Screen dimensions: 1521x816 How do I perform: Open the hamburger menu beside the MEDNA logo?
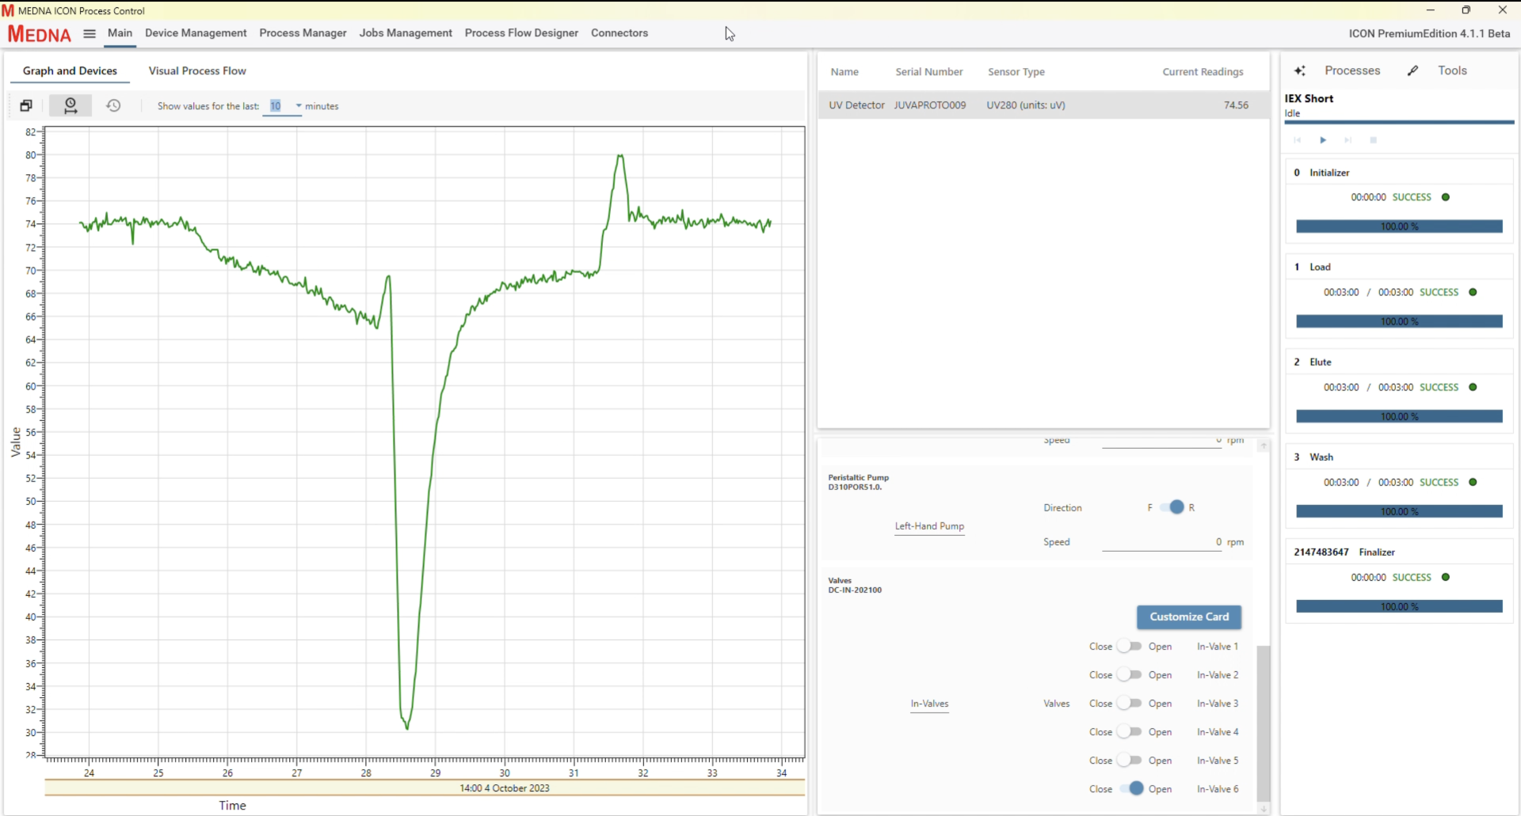coord(90,33)
